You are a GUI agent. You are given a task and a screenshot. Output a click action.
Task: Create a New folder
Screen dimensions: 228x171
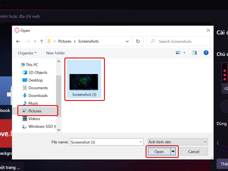pyautogui.click(x=56, y=53)
